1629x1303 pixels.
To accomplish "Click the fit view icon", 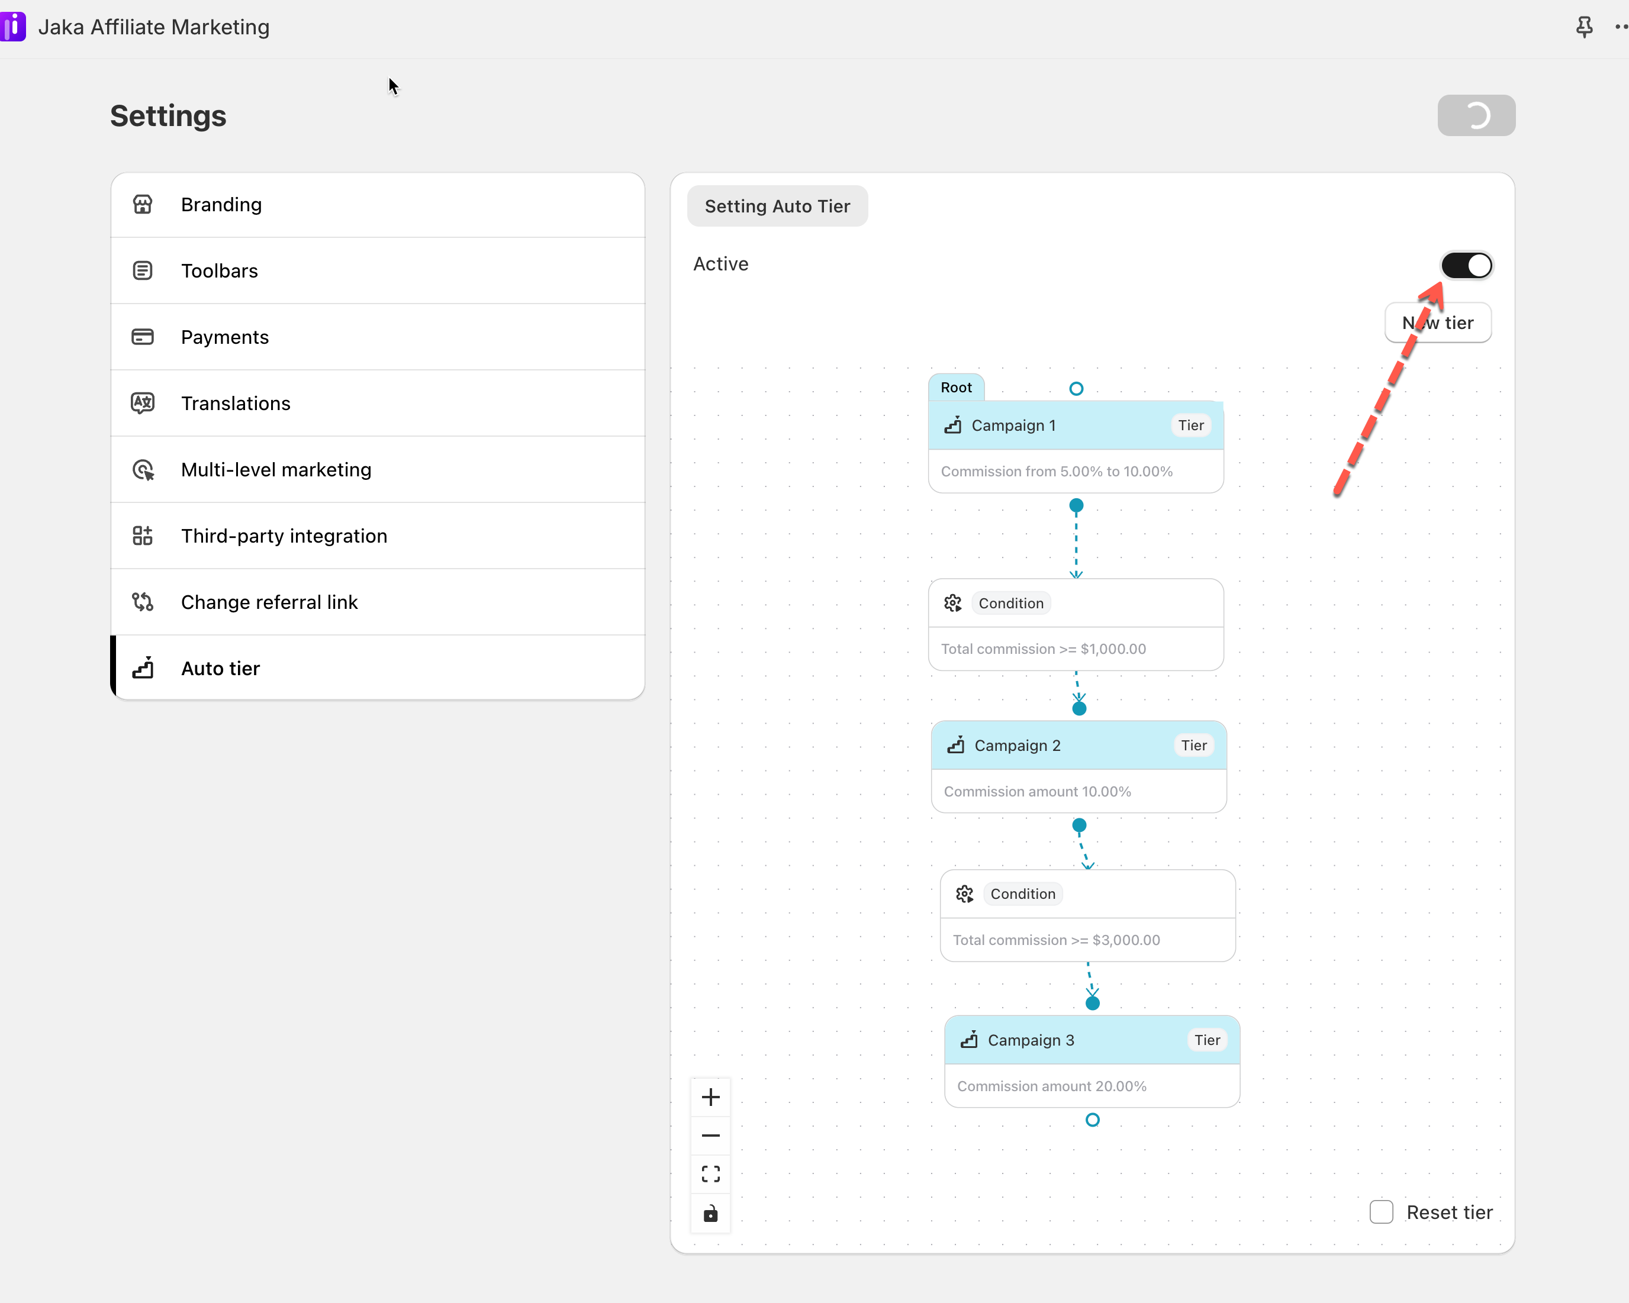I will pyautogui.click(x=710, y=1174).
